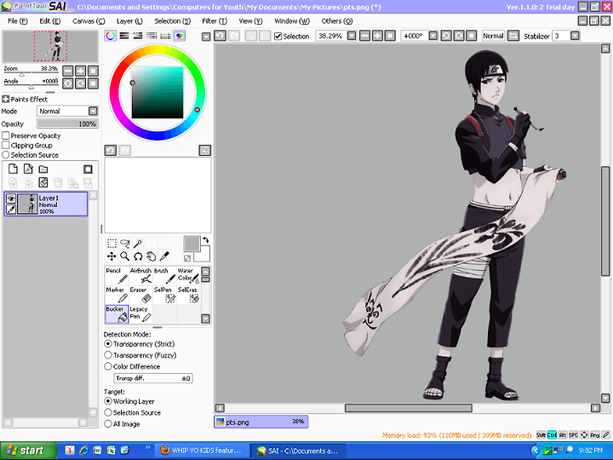The height and width of the screenshot is (460, 613).
Task: Show the RGB slider panel
Action: pos(124,36)
